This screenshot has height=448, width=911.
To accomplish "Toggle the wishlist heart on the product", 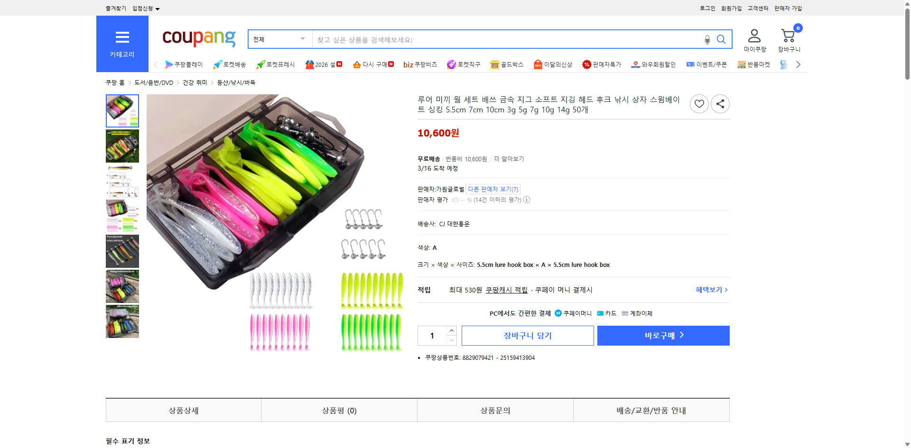I will coord(699,104).
